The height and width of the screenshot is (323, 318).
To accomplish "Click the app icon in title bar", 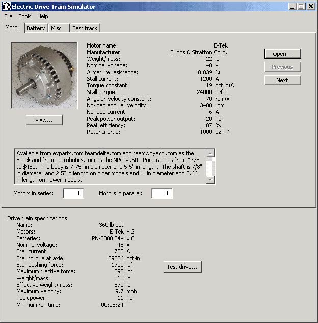I will click(6, 6).
